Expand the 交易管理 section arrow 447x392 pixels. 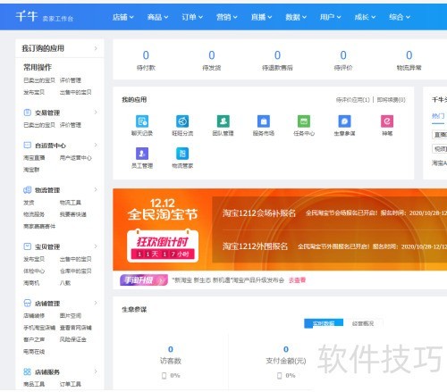tap(96, 113)
